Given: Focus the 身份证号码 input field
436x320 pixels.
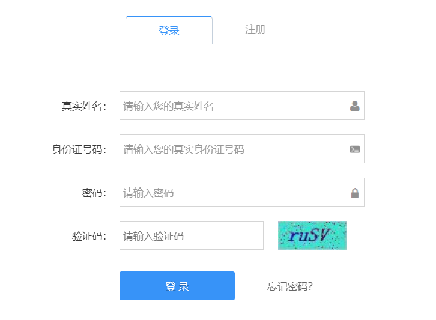Looking at the screenshot, I should pos(234,149).
